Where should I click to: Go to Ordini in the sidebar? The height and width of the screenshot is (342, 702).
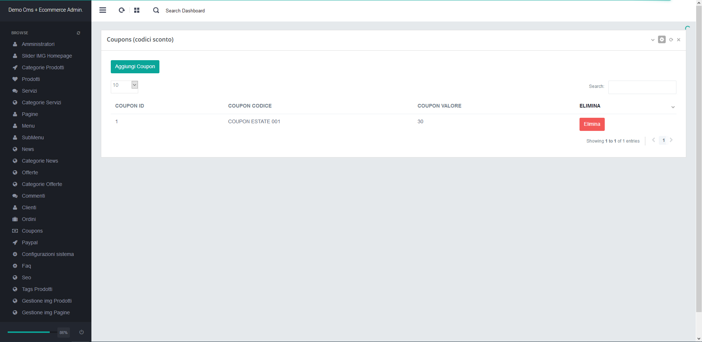pyautogui.click(x=29, y=219)
